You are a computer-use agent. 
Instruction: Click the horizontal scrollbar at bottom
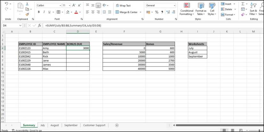point(220,125)
